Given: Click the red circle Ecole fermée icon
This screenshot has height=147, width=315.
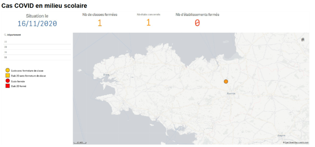Looking at the screenshot, I should pos(7,81).
